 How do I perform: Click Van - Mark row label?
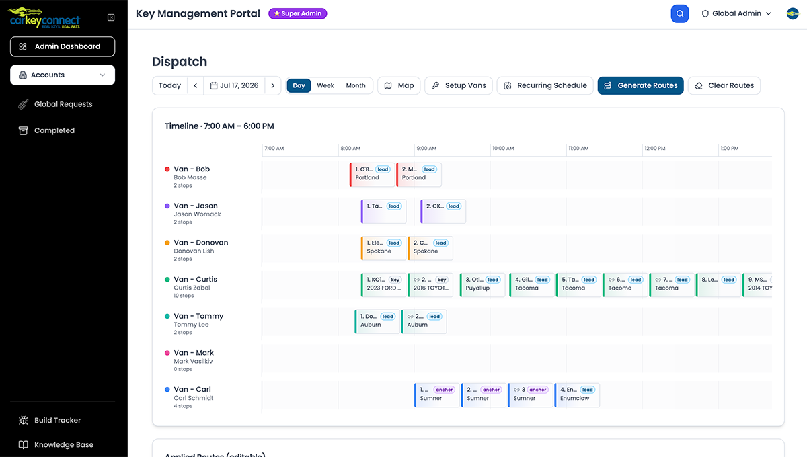coord(194,353)
